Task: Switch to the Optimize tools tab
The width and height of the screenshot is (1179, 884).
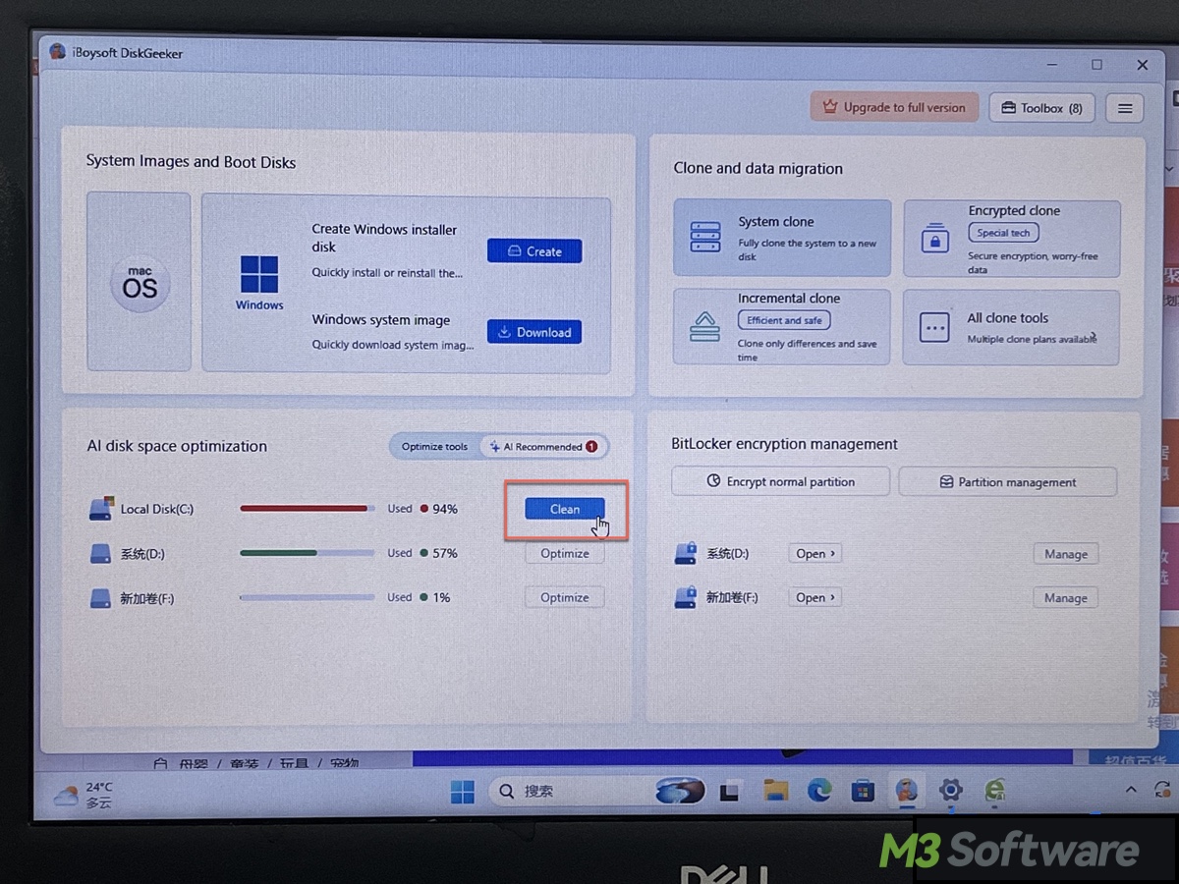Action: pyautogui.click(x=434, y=447)
